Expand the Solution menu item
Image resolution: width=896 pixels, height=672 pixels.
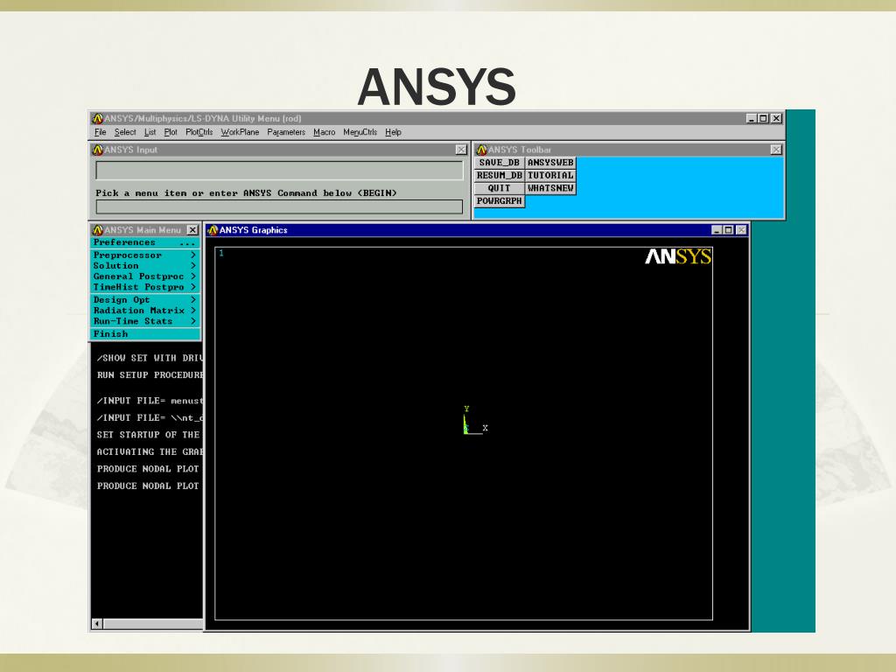tap(145, 266)
